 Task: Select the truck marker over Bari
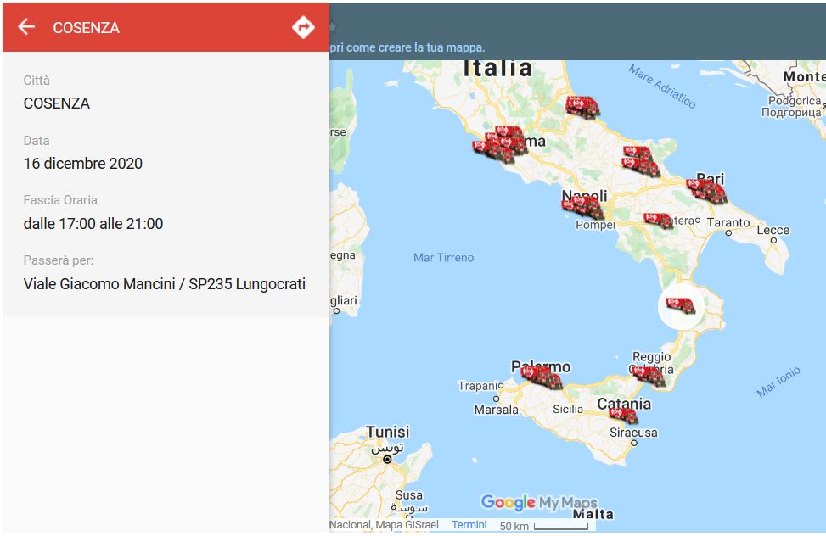706,191
